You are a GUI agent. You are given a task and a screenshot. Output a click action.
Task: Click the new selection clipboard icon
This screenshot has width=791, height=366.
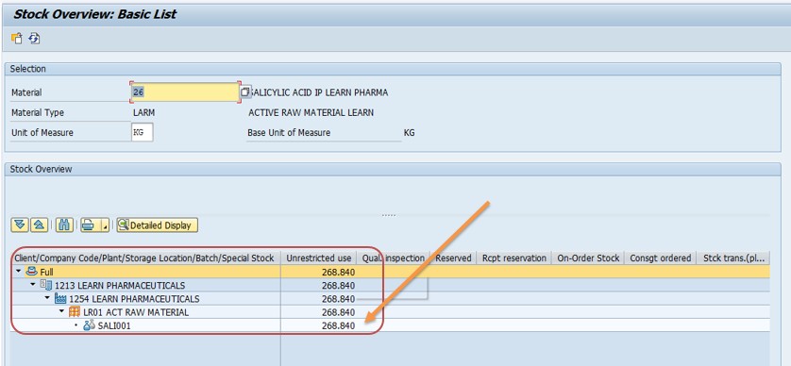point(17,39)
